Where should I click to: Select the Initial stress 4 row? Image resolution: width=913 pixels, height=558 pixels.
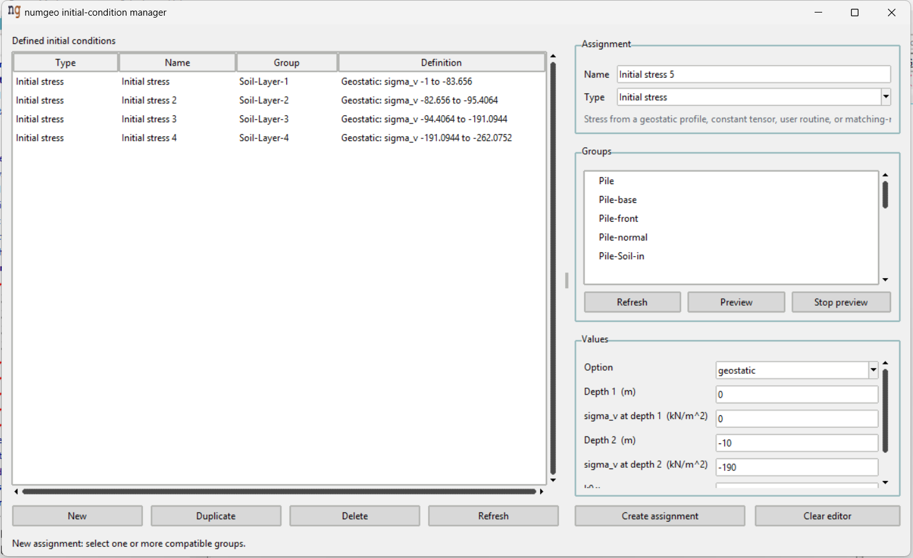(x=279, y=138)
